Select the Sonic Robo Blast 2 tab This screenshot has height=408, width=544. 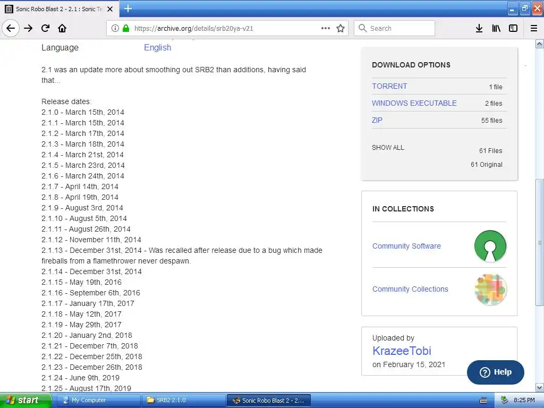59,9
